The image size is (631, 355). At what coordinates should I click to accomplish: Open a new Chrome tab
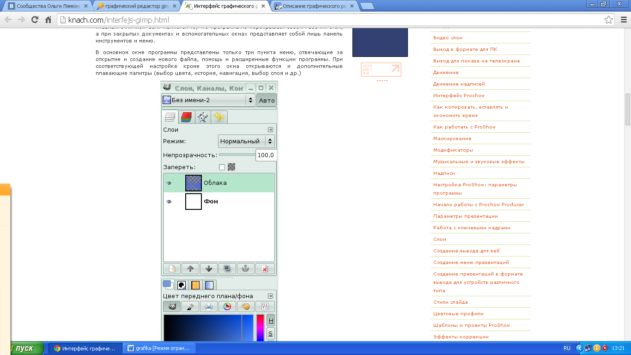pyautogui.click(x=367, y=6)
